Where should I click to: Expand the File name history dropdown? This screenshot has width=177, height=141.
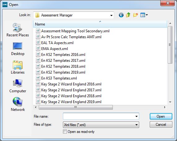(136, 116)
